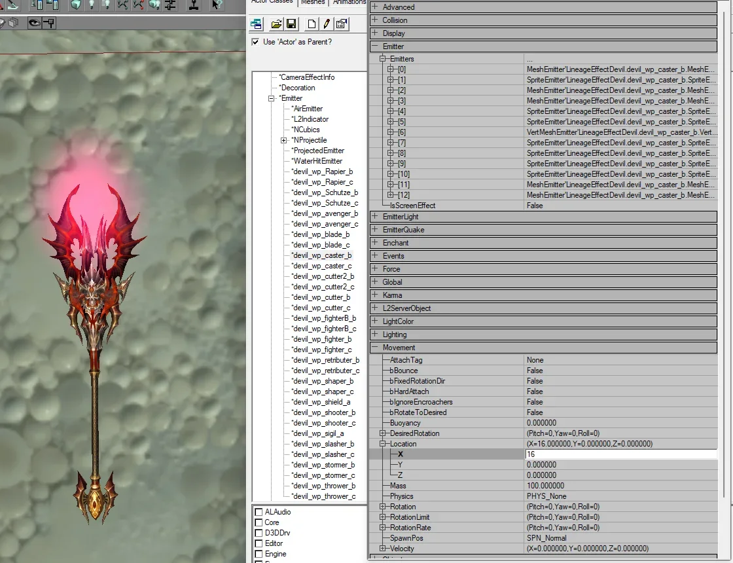Collapse the Movement category
733x563 pixels.
[x=374, y=347]
